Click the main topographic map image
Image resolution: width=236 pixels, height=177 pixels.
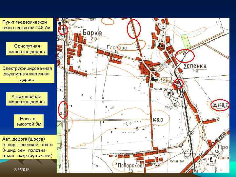[143, 95]
